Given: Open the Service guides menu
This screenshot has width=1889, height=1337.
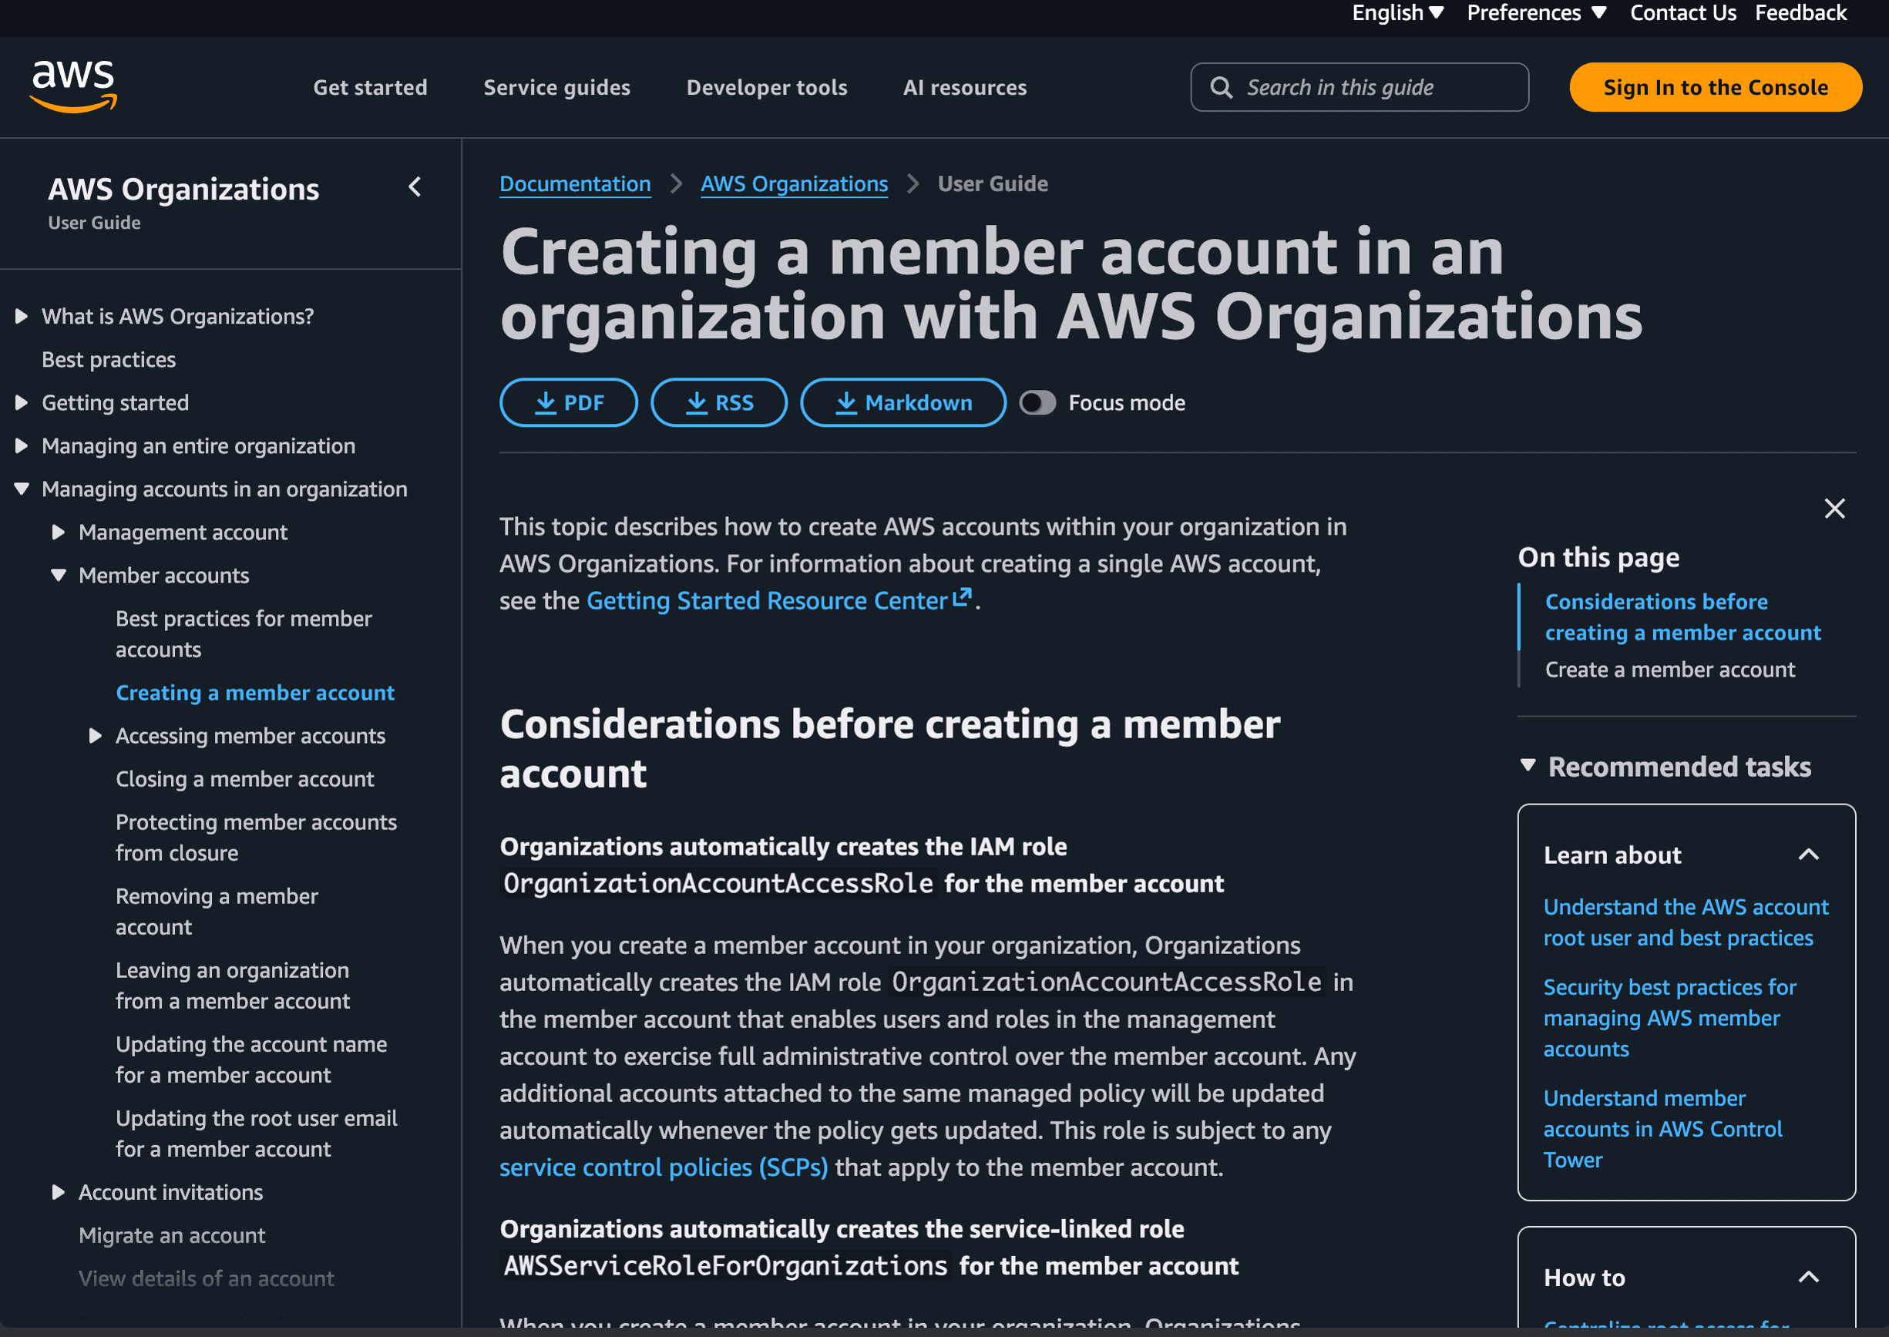Looking at the screenshot, I should tap(556, 87).
